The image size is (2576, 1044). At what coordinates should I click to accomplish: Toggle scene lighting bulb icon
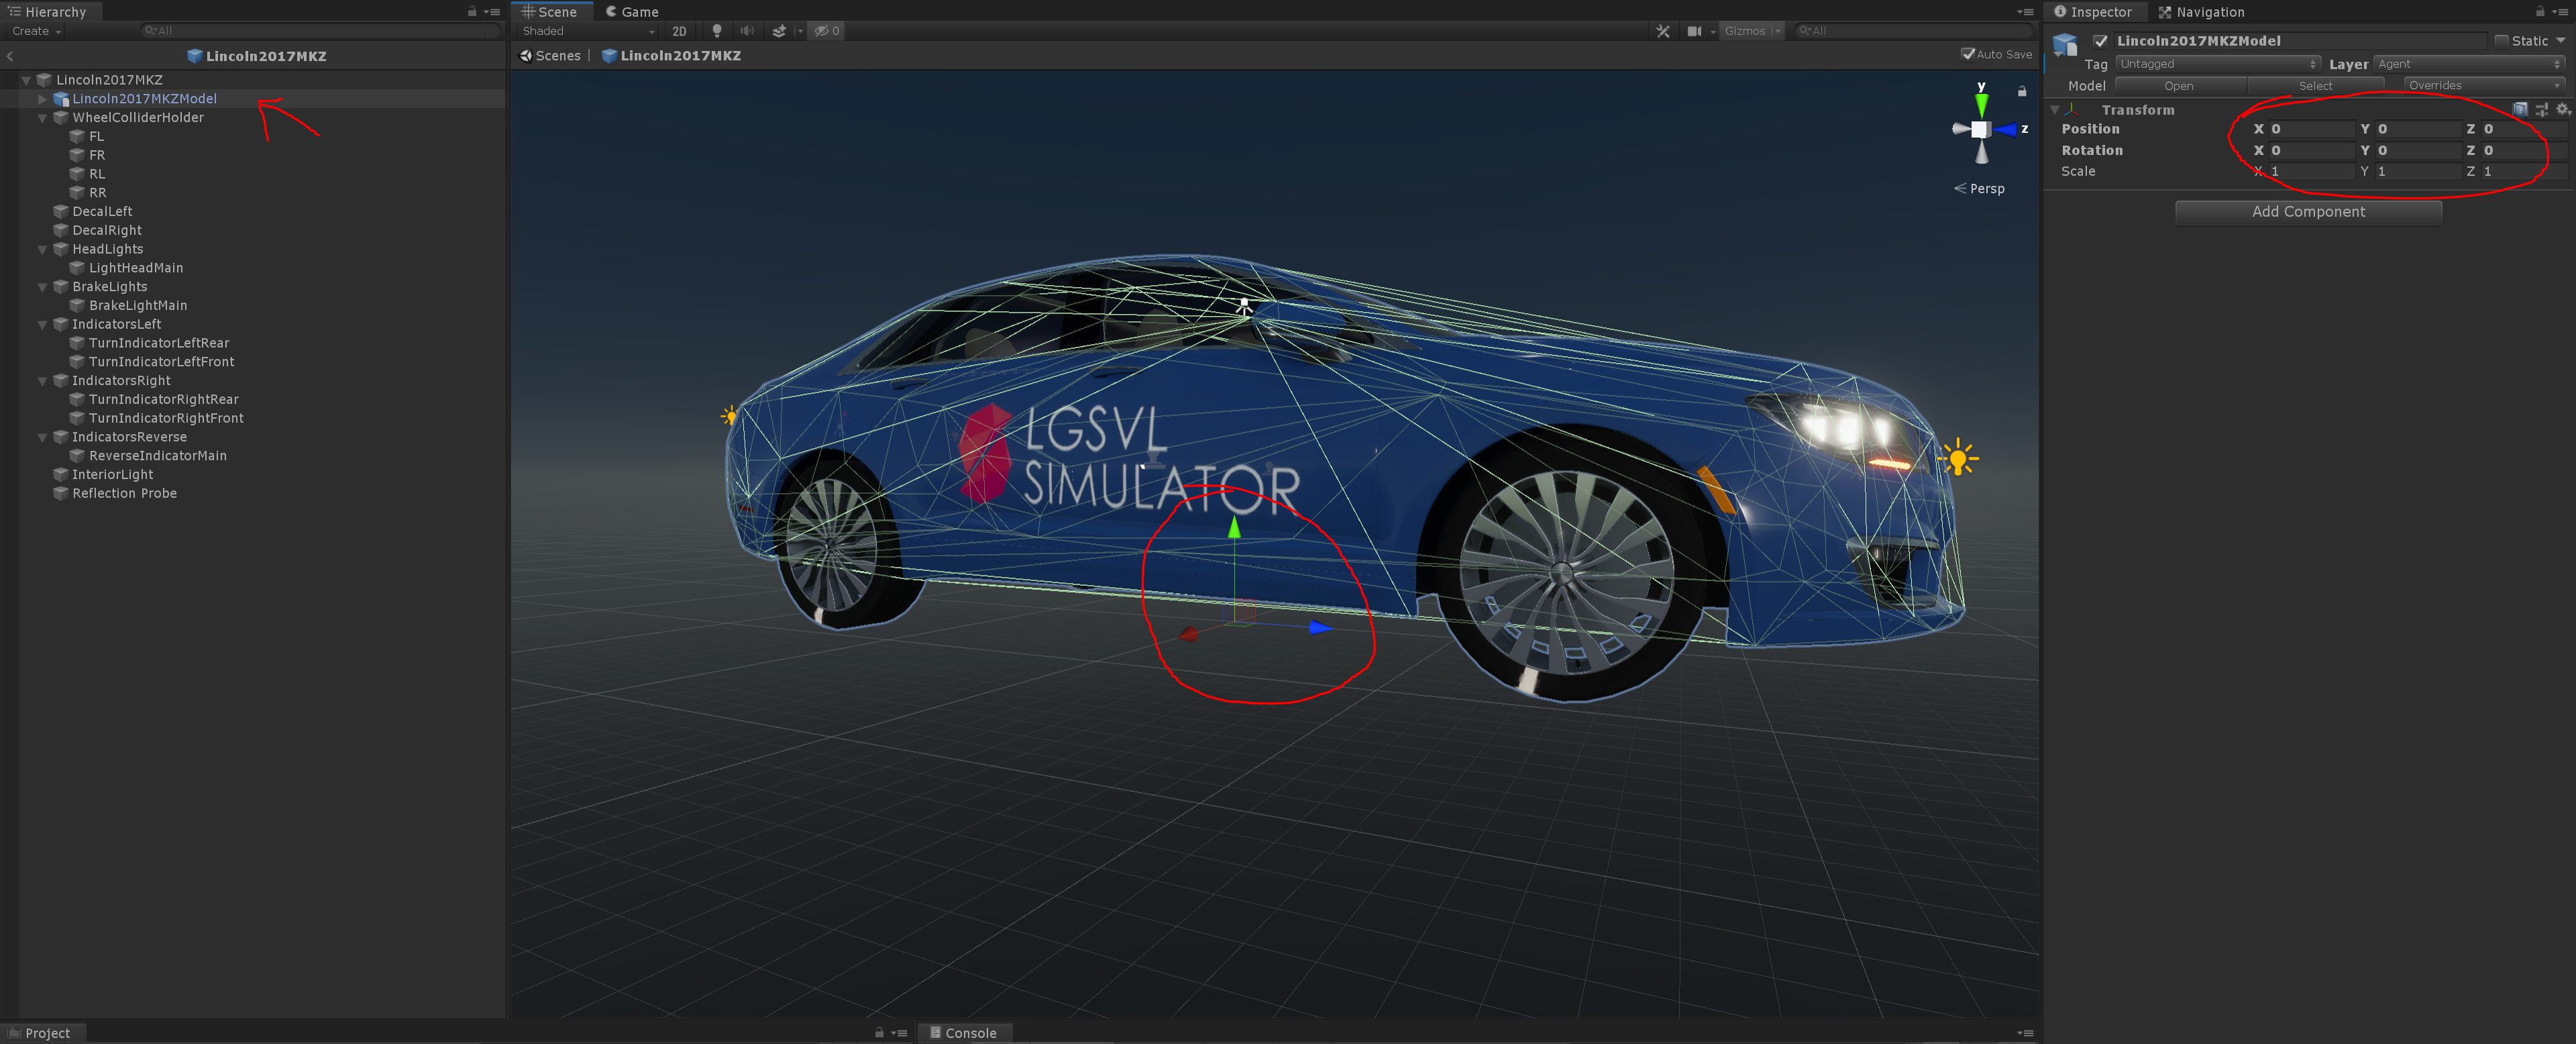tap(716, 31)
